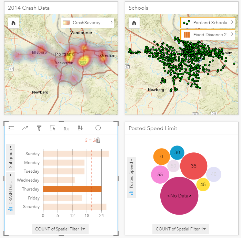
Task: Select the Thursday bar
Action: 72,189
